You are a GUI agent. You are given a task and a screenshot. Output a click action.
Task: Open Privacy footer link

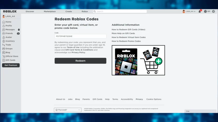tap(139, 99)
